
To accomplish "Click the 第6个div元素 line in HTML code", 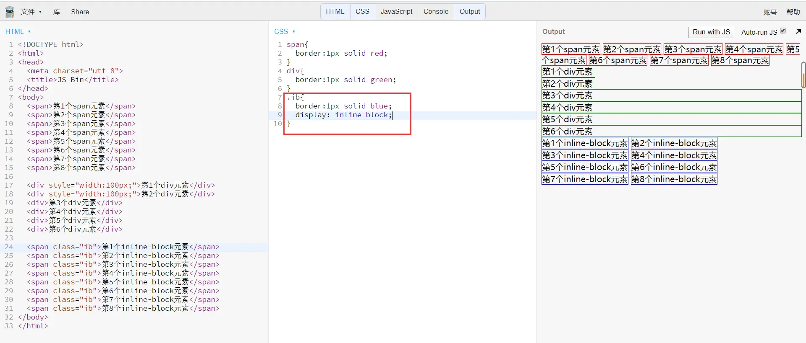I will [x=75, y=229].
